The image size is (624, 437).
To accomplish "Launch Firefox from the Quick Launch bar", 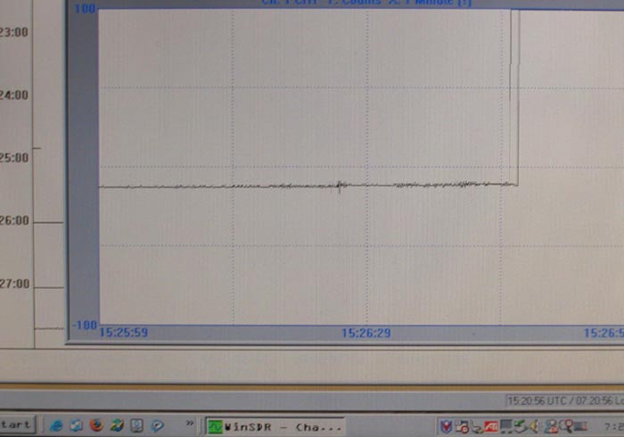I will pos(96,425).
